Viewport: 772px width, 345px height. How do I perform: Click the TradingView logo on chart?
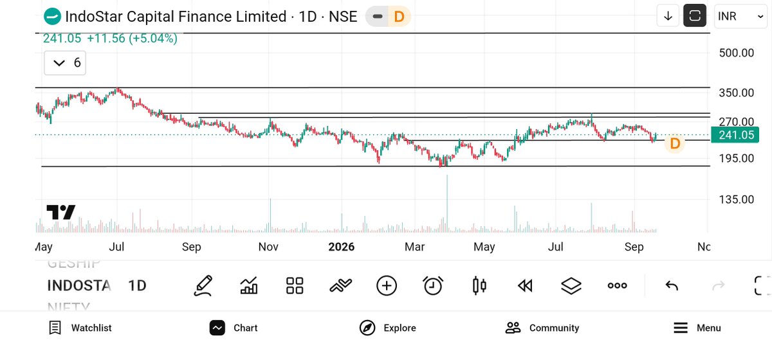click(x=61, y=212)
